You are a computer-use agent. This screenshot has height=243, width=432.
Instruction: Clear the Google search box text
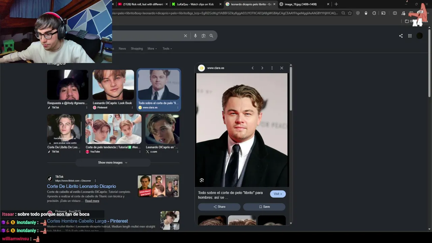(185, 36)
